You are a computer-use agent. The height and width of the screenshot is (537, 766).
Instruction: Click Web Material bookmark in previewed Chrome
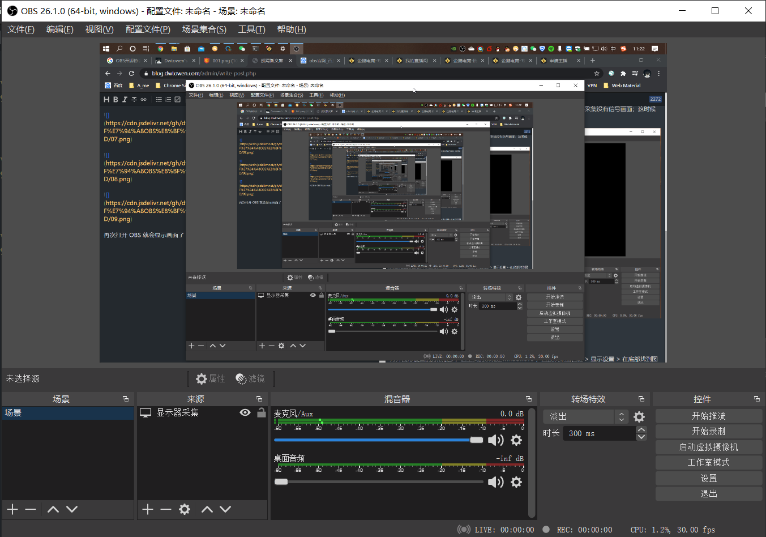point(622,86)
